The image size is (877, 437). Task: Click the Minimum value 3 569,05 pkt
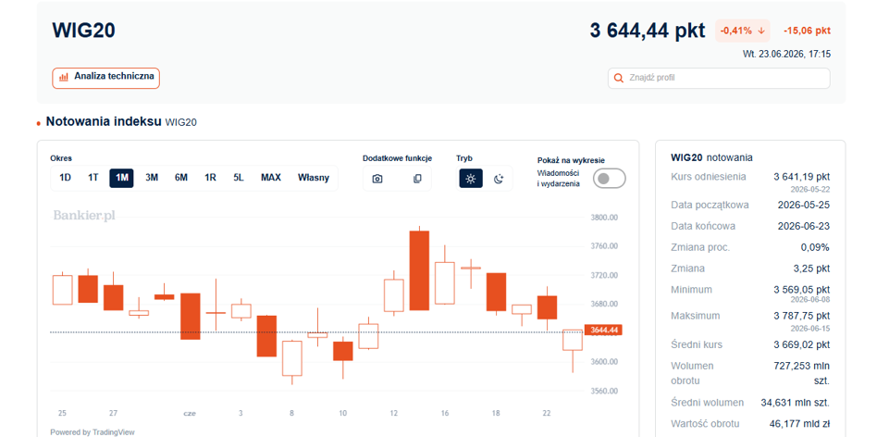coord(801,290)
